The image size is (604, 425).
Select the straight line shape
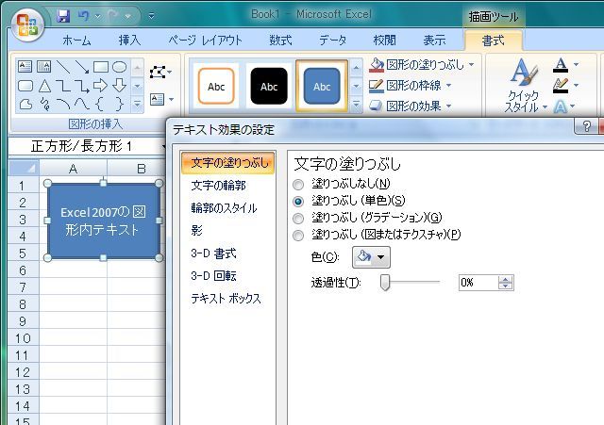[63, 67]
